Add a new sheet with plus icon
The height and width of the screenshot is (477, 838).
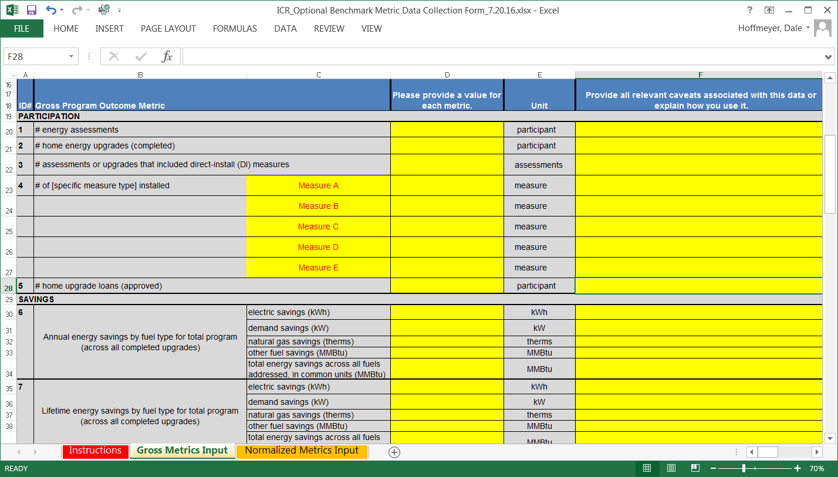[x=394, y=452]
